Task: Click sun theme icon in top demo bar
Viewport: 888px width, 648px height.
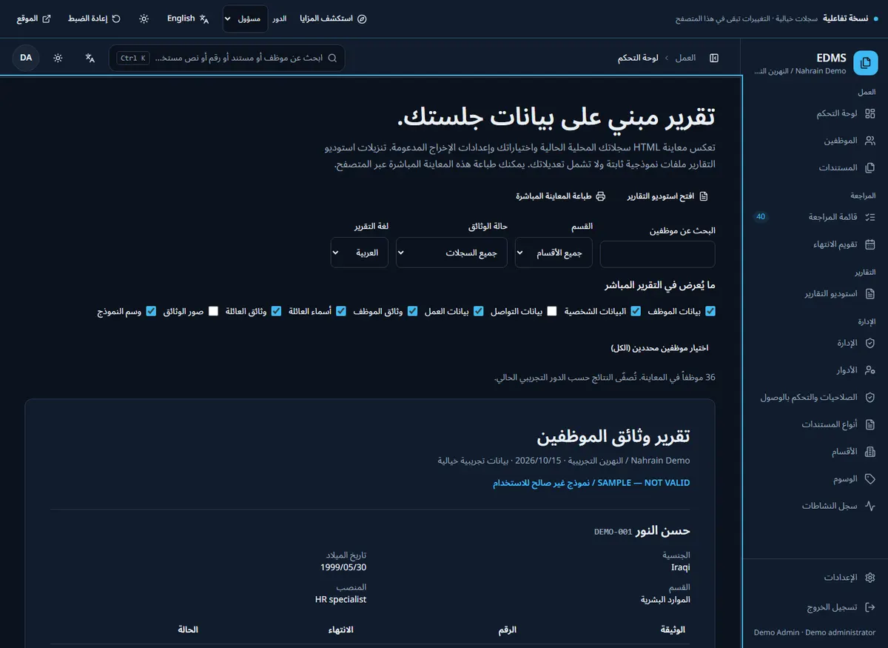Action: coord(144,19)
